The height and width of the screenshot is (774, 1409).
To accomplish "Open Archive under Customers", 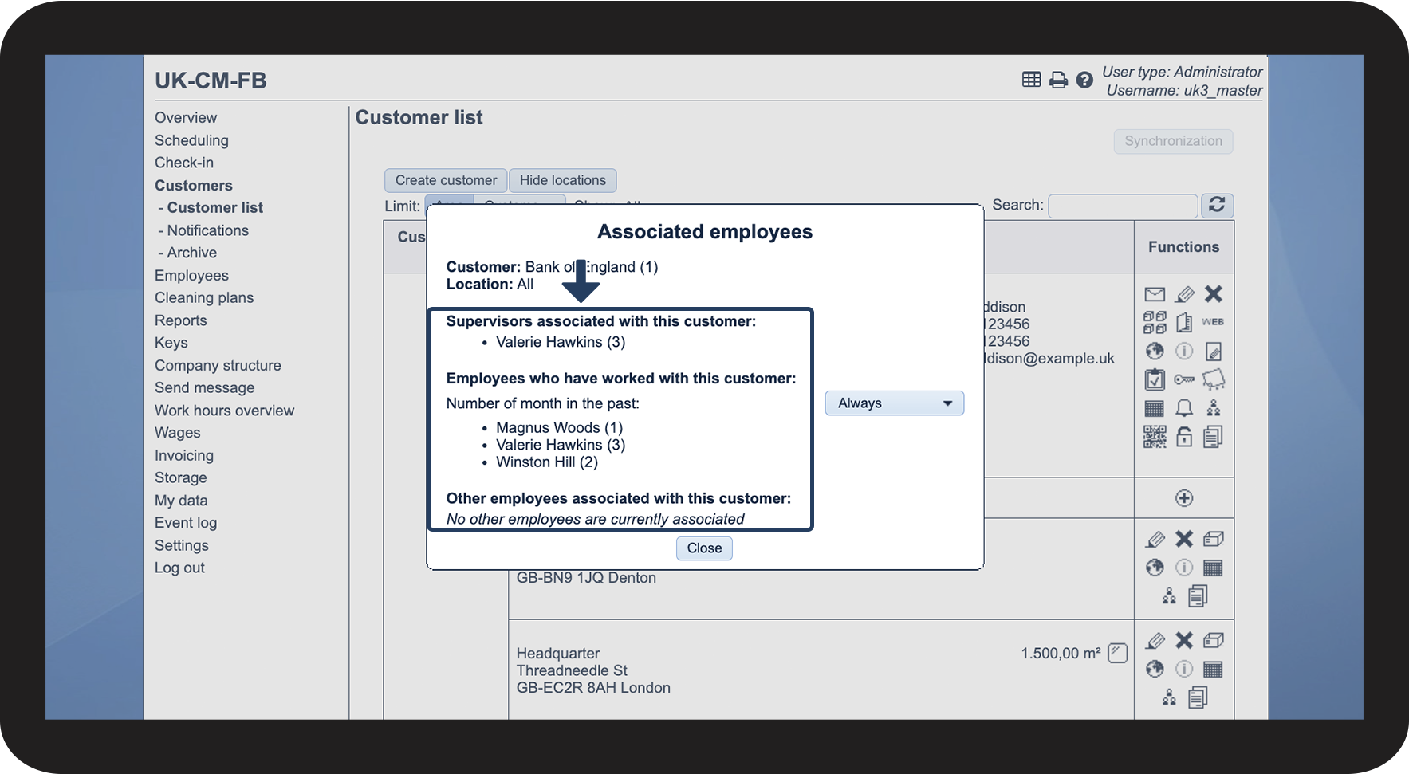I will [191, 253].
